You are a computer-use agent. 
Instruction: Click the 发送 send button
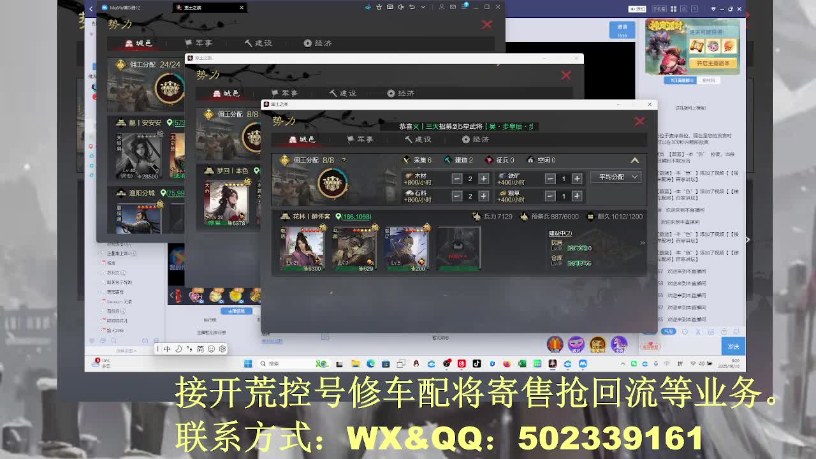pyautogui.click(x=733, y=346)
